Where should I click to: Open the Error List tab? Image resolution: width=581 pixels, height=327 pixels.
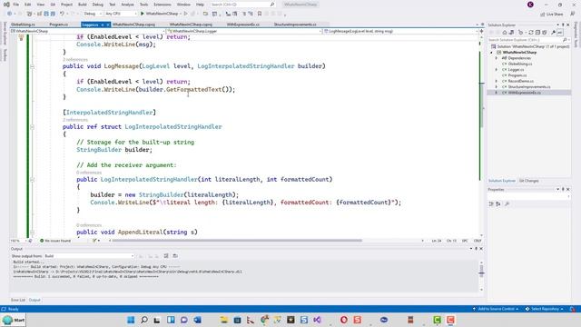pos(18,300)
